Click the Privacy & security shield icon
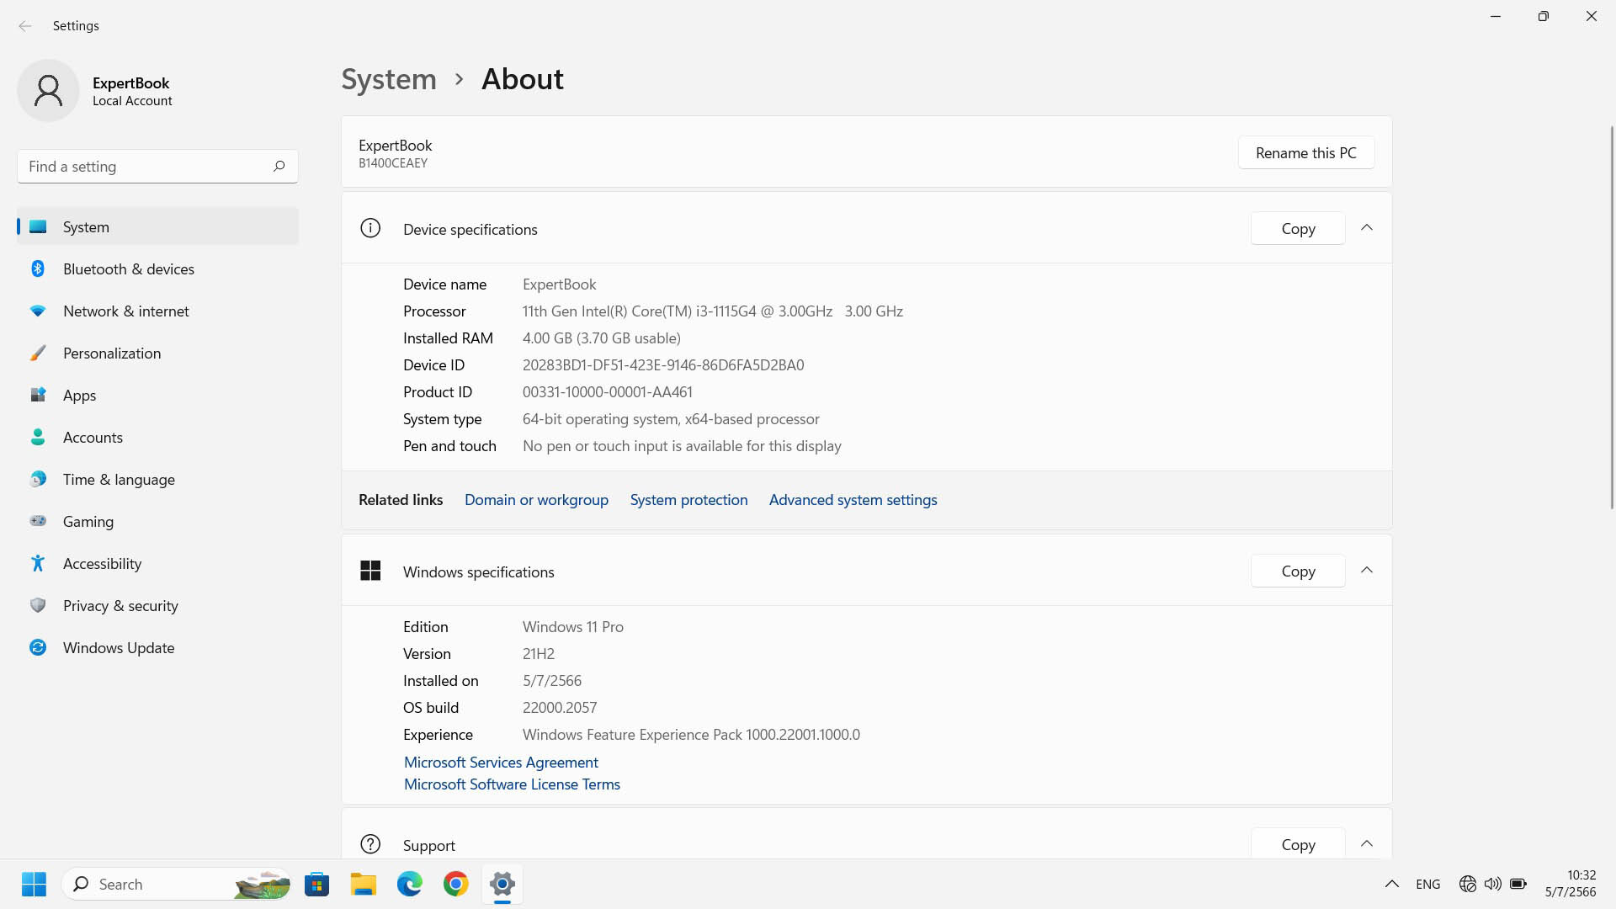 click(x=38, y=605)
